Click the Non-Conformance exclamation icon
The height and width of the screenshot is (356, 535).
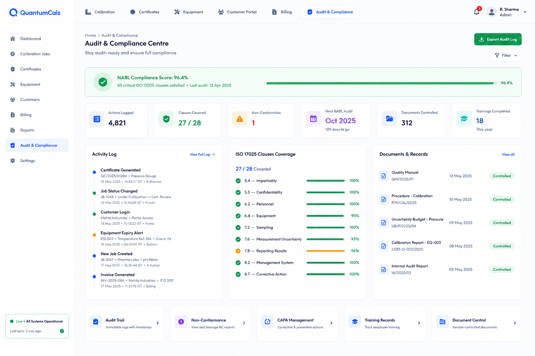point(181,322)
